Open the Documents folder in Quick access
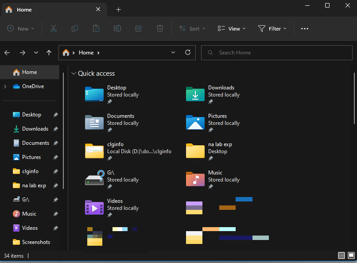The height and width of the screenshot is (263, 357). [112, 123]
